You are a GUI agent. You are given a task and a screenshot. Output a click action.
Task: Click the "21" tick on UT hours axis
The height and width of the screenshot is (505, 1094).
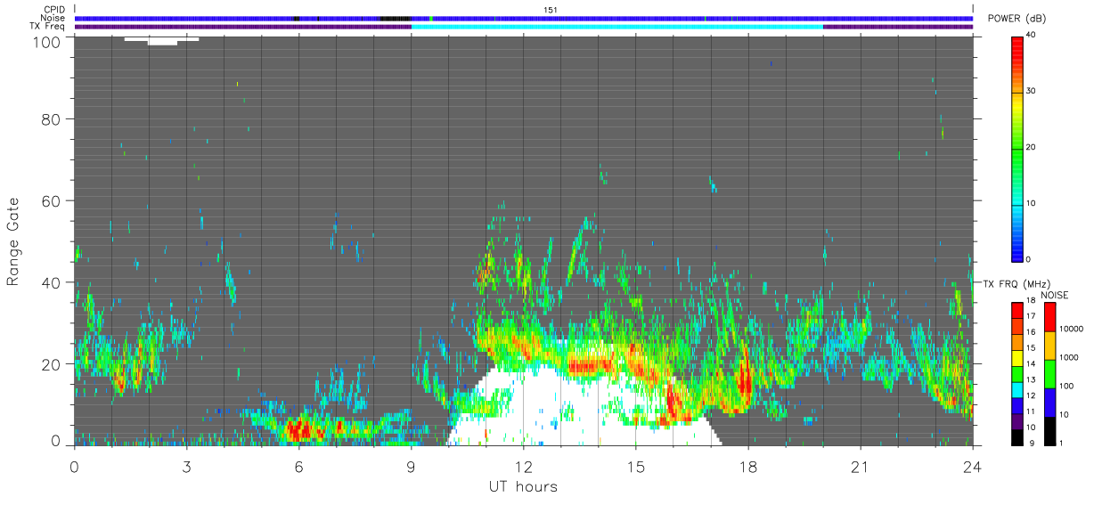860,466
